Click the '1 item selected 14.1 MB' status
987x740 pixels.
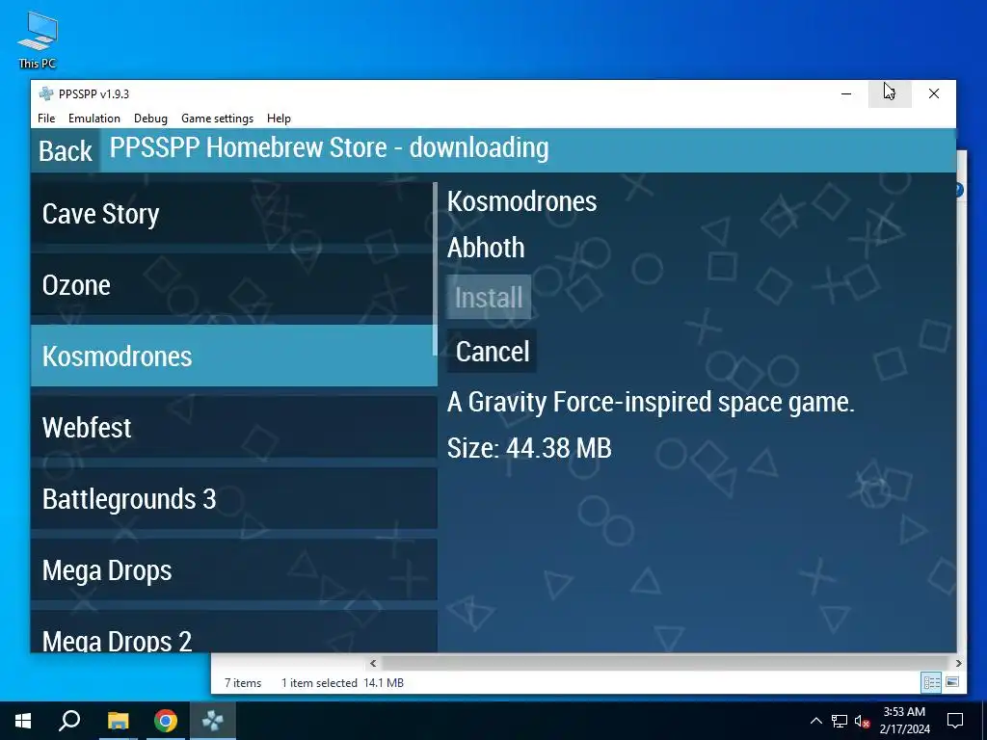tap(342, 683)
